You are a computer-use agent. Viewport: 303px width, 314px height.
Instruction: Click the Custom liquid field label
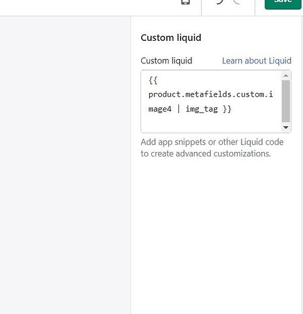(166, 61)
